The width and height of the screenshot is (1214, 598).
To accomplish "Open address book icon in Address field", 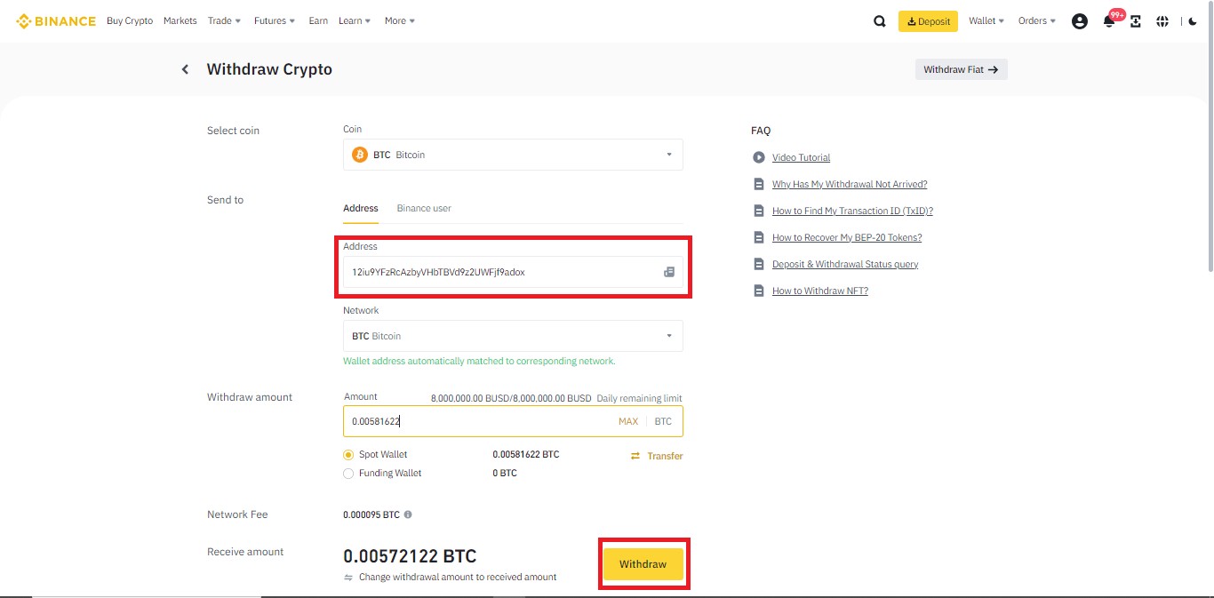I will pos(669,272).
